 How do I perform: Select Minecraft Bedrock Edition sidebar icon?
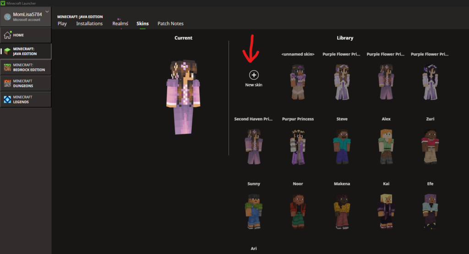click(7, 67)
